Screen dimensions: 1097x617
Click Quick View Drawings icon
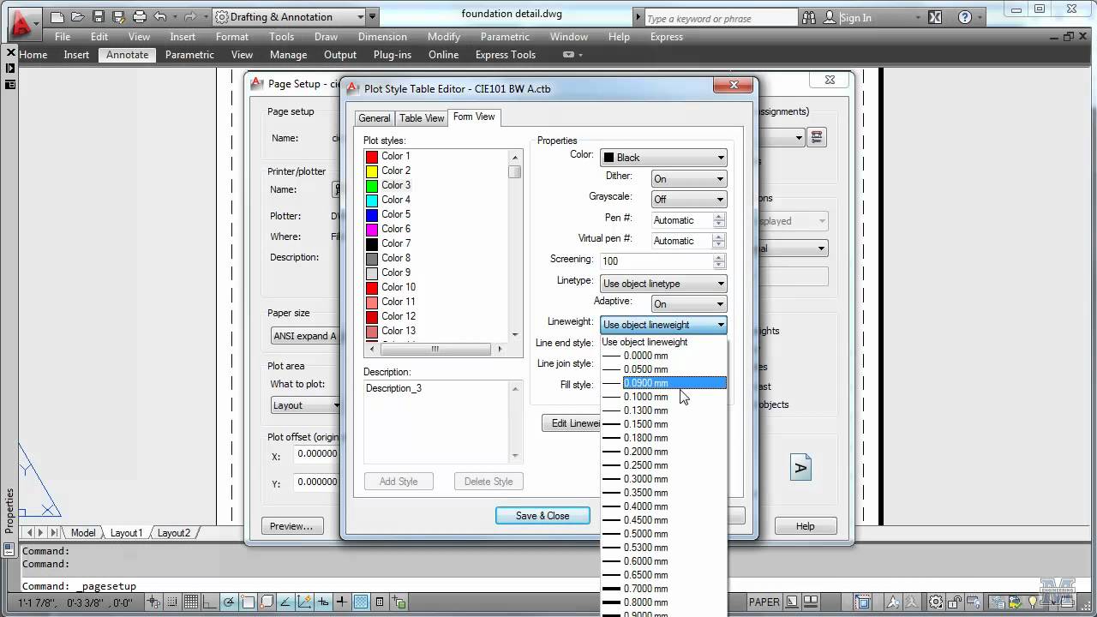tap(811, 602)
